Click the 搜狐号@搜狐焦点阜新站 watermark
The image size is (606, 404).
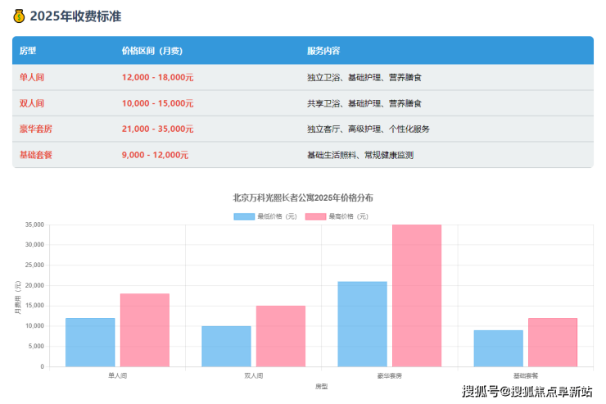pyautogui.click(x=527, y=391)
